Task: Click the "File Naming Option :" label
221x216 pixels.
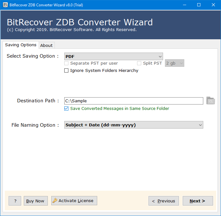Action: [x=35, y=125]
